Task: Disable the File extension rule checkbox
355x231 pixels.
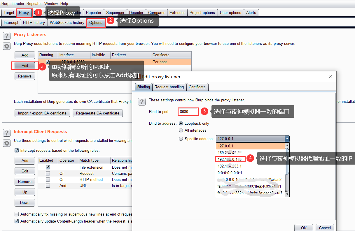Action: (x=48, y=167)
